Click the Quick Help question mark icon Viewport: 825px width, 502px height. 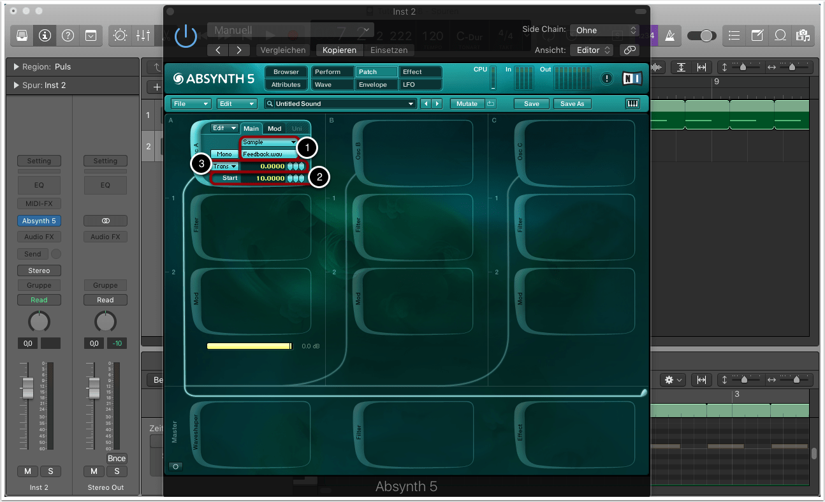tap(68, 36)
